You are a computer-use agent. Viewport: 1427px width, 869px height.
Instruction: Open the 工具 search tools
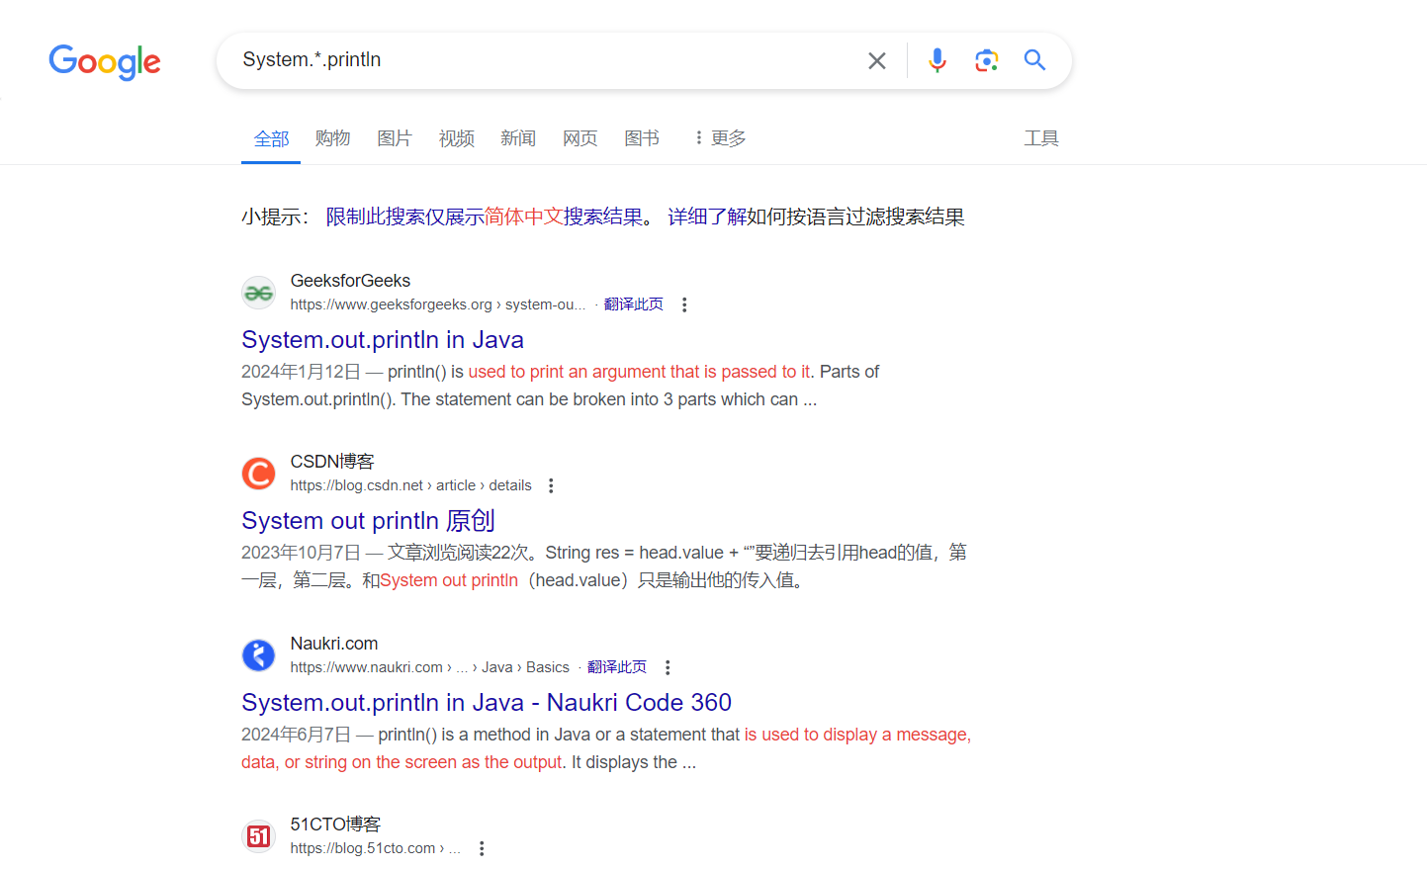[1041, 138]
